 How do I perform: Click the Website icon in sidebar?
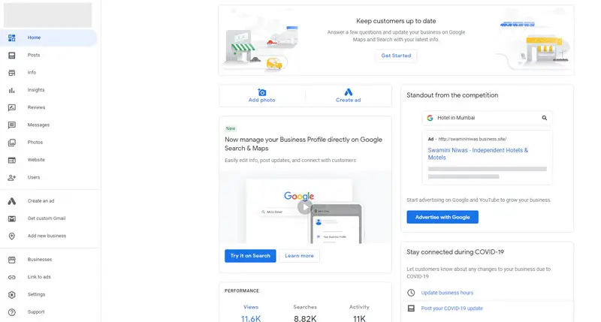[x=12, y=160]
